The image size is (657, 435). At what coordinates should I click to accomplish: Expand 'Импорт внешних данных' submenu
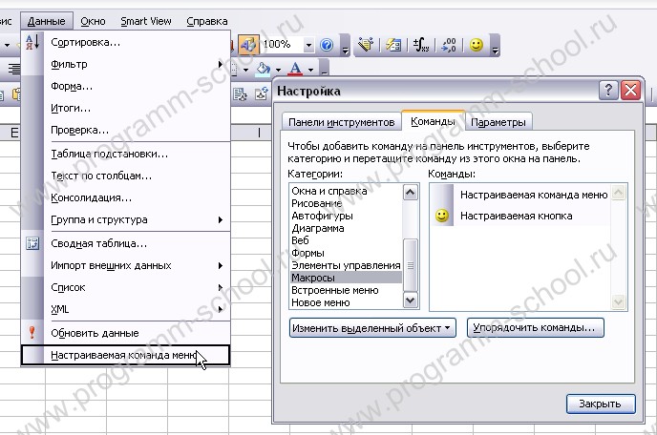click(x=134, y=265)
